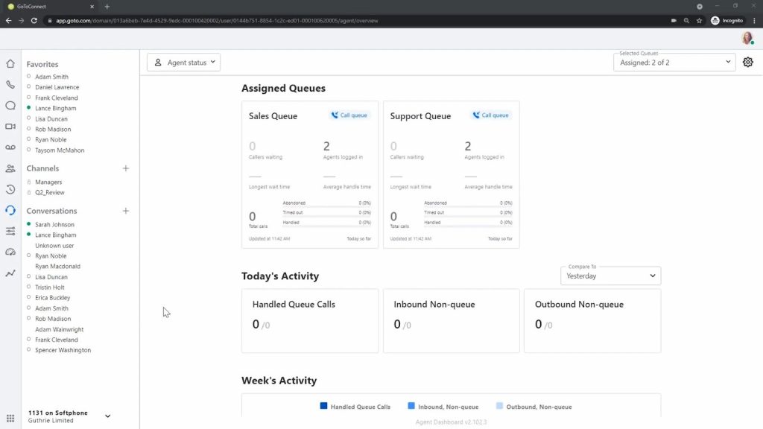
Task: Open the app launcher grid icon
Action: tap(10, 419)
